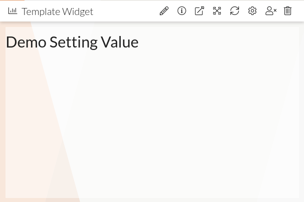
Task: Click the pencil edit icon
Action: tap(164, 11)
